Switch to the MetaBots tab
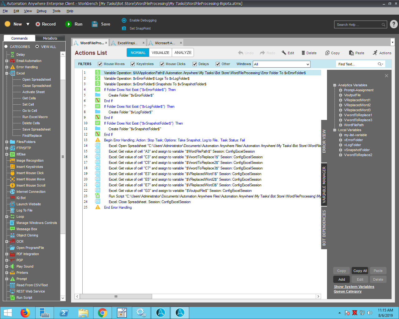399x319 pixels. click(50, 38)
